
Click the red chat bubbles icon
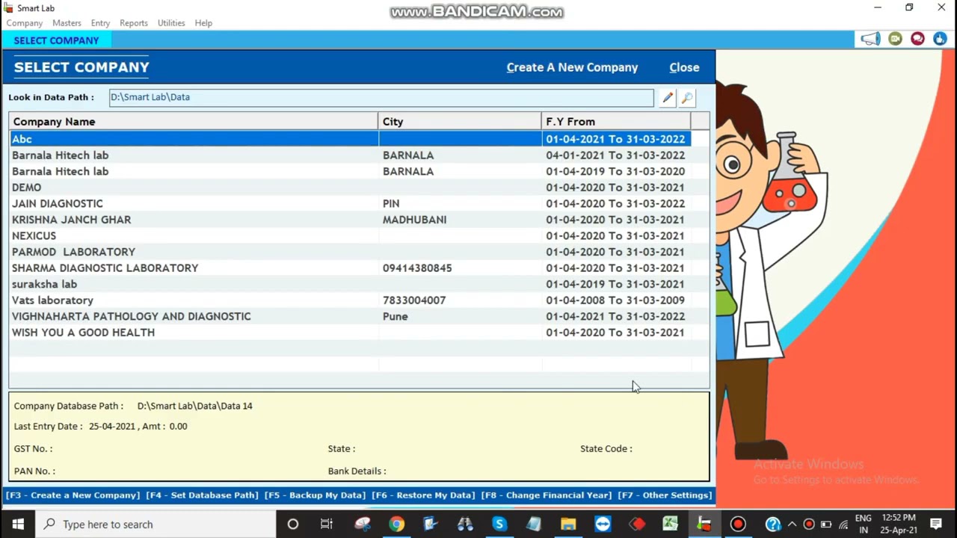click(x=917, y=39)
